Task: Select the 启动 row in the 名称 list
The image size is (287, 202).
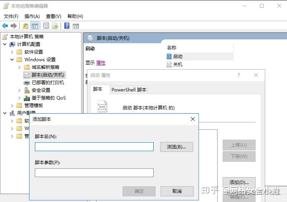Action: pyautogui.click(x=200, y=56)
